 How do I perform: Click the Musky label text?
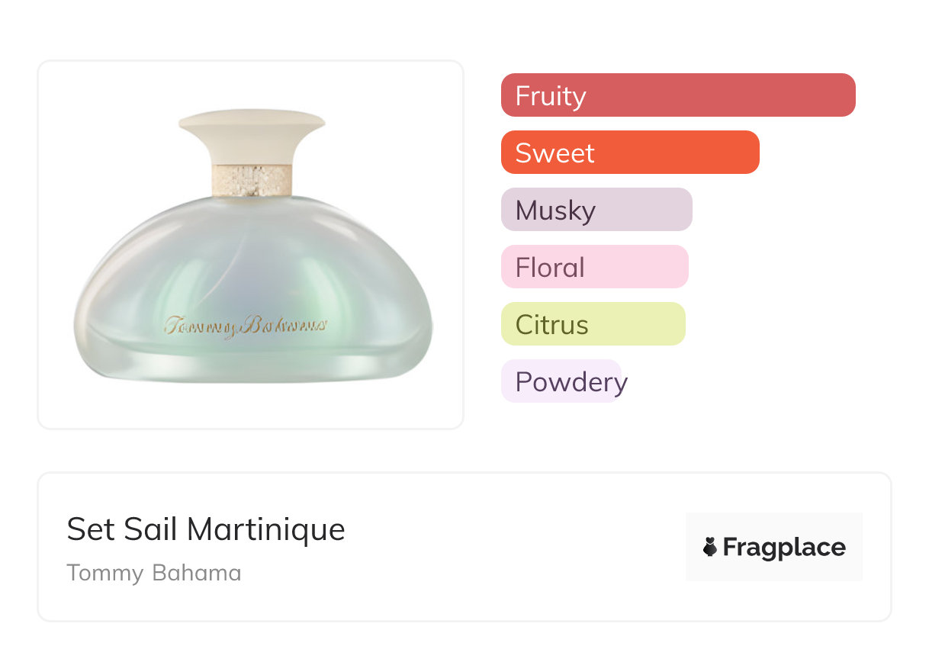[555, 211]
